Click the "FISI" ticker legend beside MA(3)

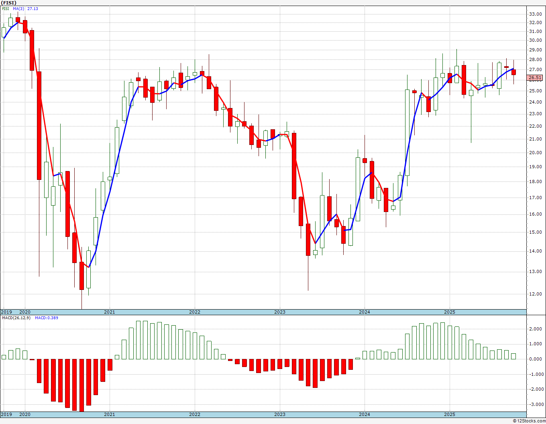click(x=5, y=8)
